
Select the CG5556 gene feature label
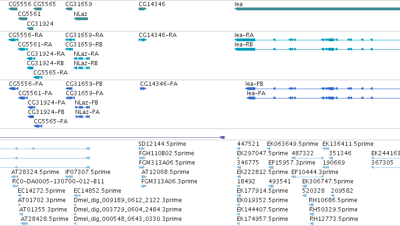coord(20,4)
